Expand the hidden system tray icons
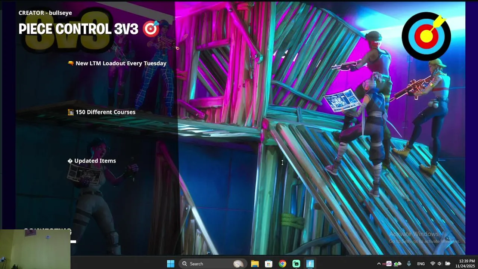This screenshot has width=478, height=269. pyautogui.click(x=379, y=264)
